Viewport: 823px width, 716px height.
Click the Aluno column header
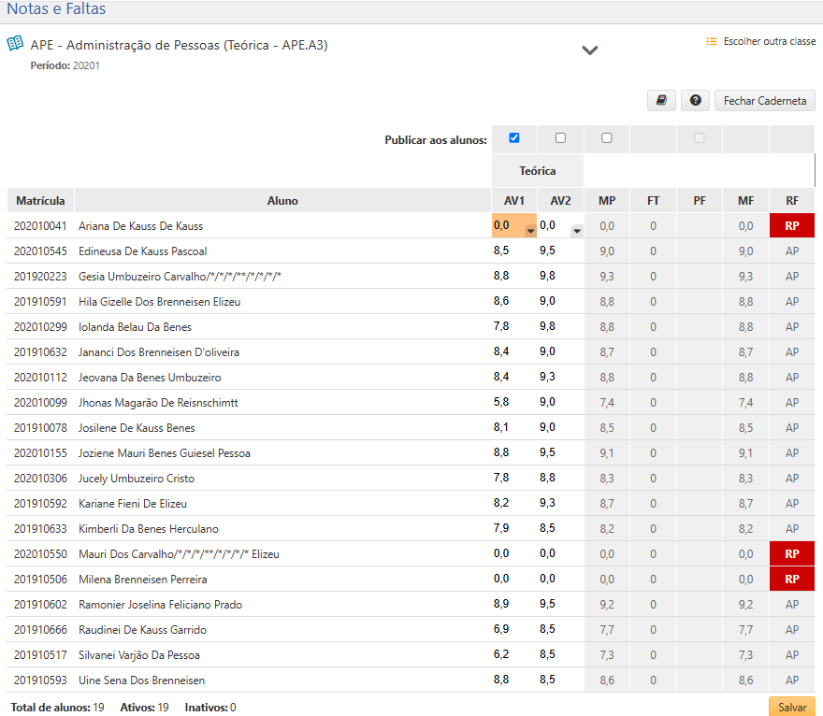pos(282,201)
